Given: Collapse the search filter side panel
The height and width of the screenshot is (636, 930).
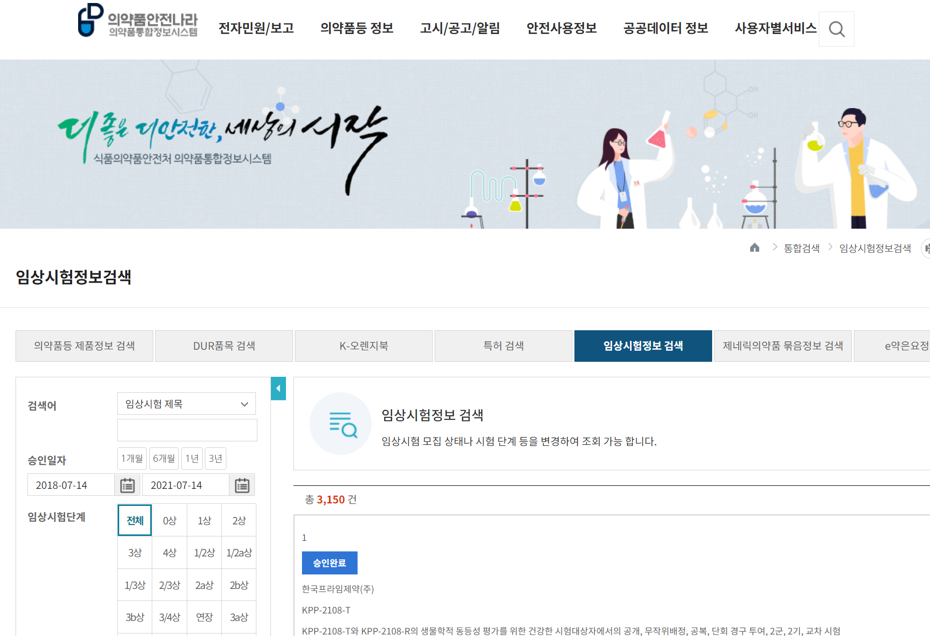Looking at the screenshot, I should pyautogui.click(x=278, y=388).
